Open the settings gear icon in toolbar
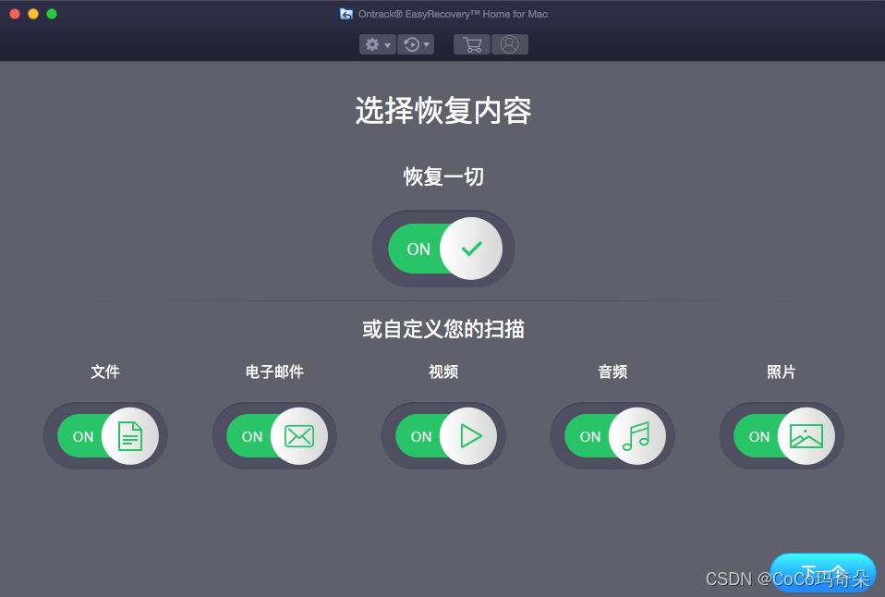The image size is (885, 597). pyautogui.click(x=371, y=43)
